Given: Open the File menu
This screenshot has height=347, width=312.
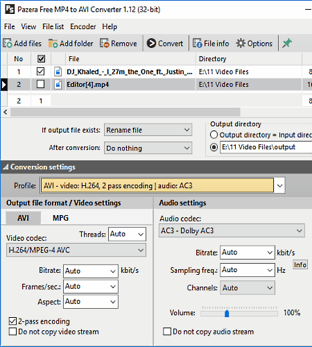Looking at the screenshot, I should click(x=10, y=26).
